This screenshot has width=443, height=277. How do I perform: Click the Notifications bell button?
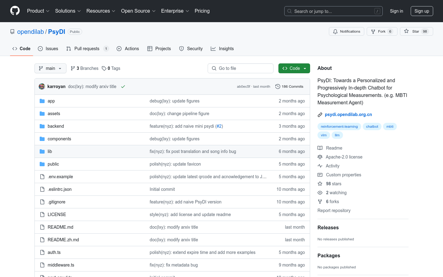[346, 31]
